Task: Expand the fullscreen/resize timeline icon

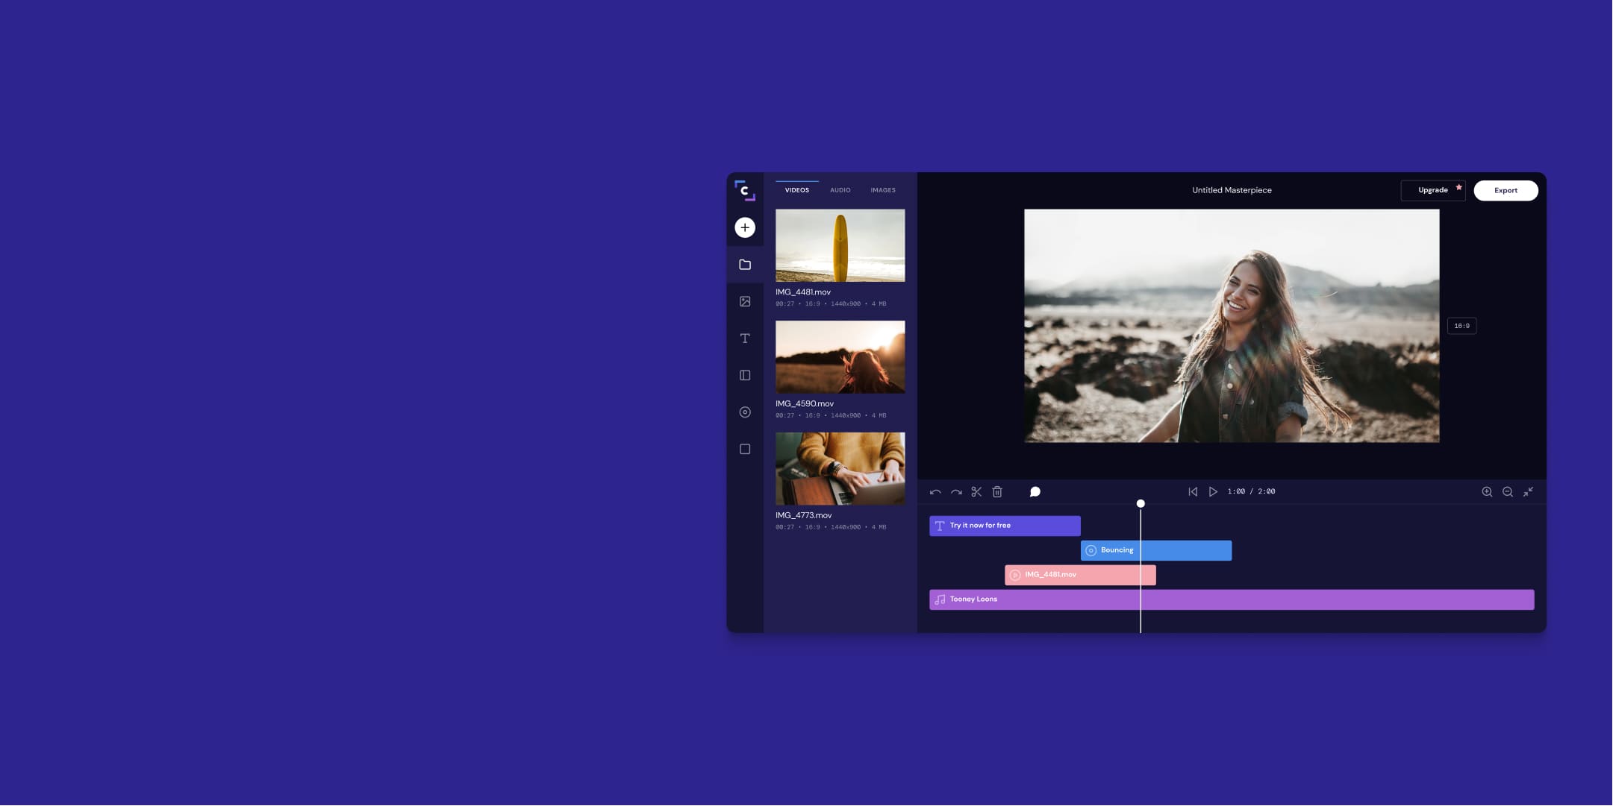Action: point(1528,491)
